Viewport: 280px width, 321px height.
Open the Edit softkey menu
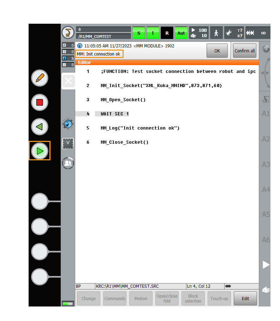point(245,298)
